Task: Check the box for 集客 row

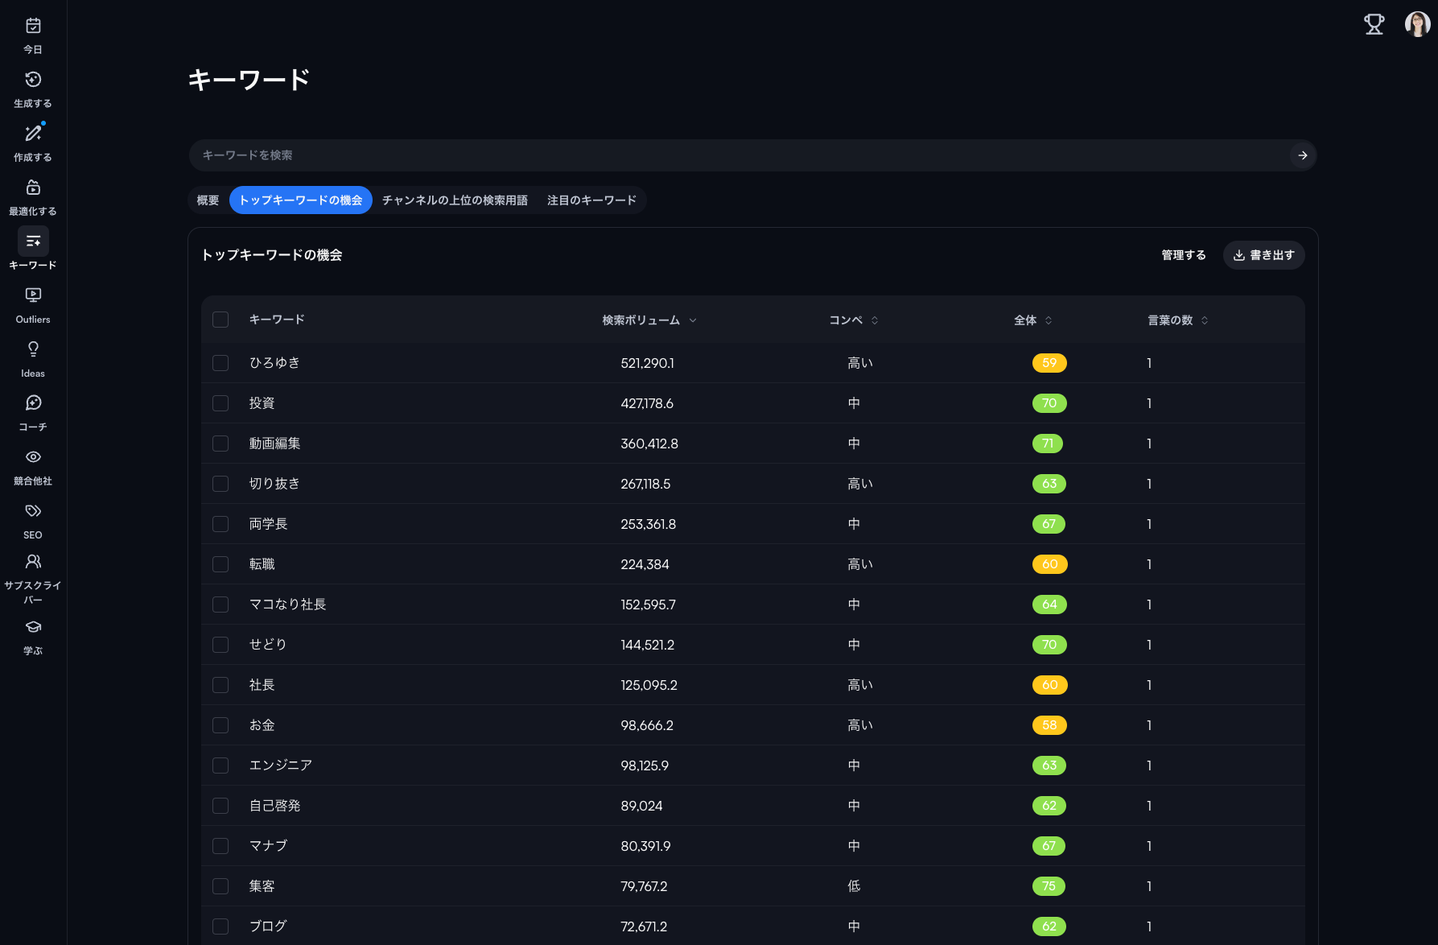Action: click(220, 886)
